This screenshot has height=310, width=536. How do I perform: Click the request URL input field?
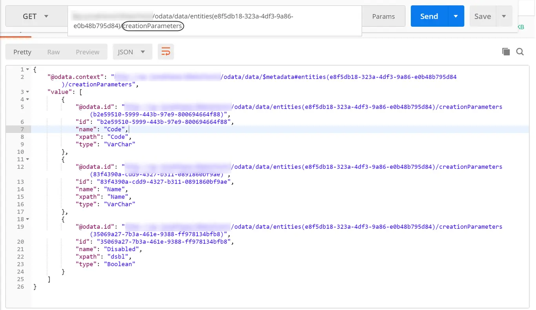215,21
